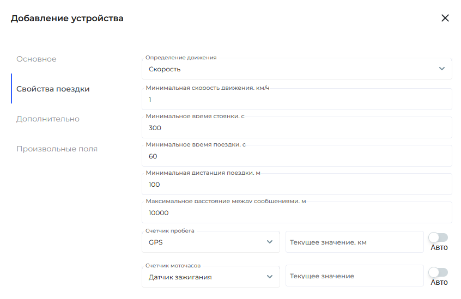The image size is (461, 299).
Task: Click the chevron of Определение движения
Action: 441,69
